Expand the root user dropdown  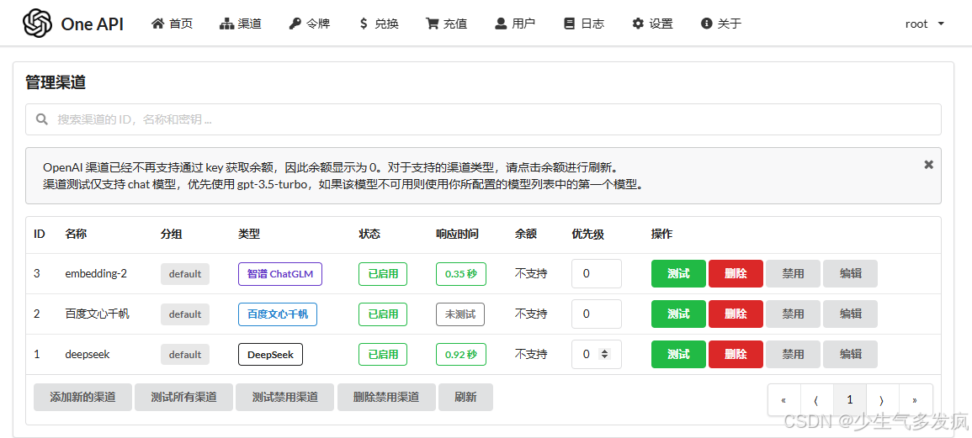tap(924, 24)
